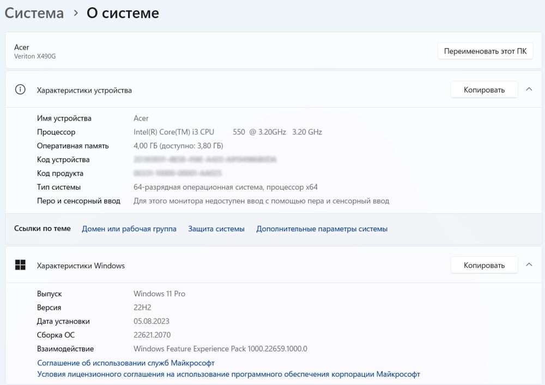Select the pen and touch unavailable text
The height and width of the screenshot is (385, 545).
pyautogui.click(x=262, y=201)
